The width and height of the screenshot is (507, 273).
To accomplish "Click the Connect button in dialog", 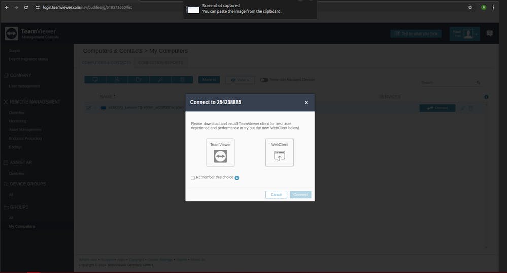I will [x=300, y=195].
